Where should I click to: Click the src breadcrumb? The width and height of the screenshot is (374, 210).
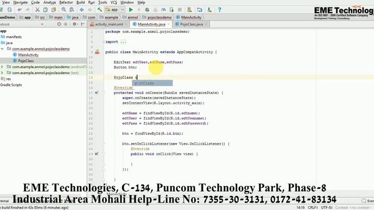tap(42, 17)
